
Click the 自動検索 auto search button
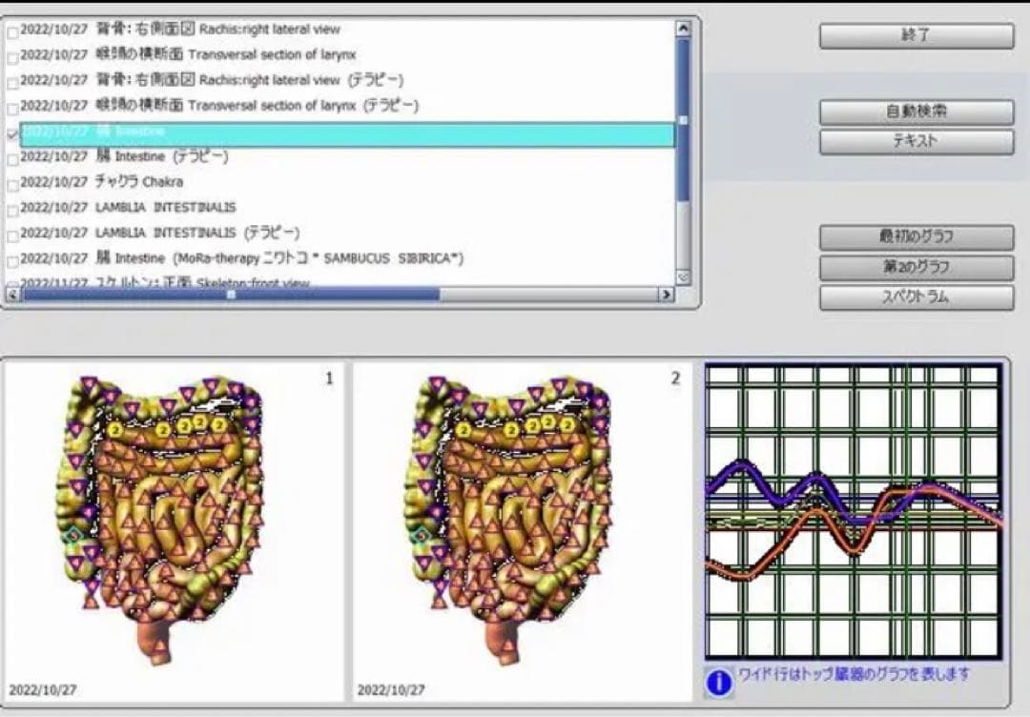[x=916, y=113]
